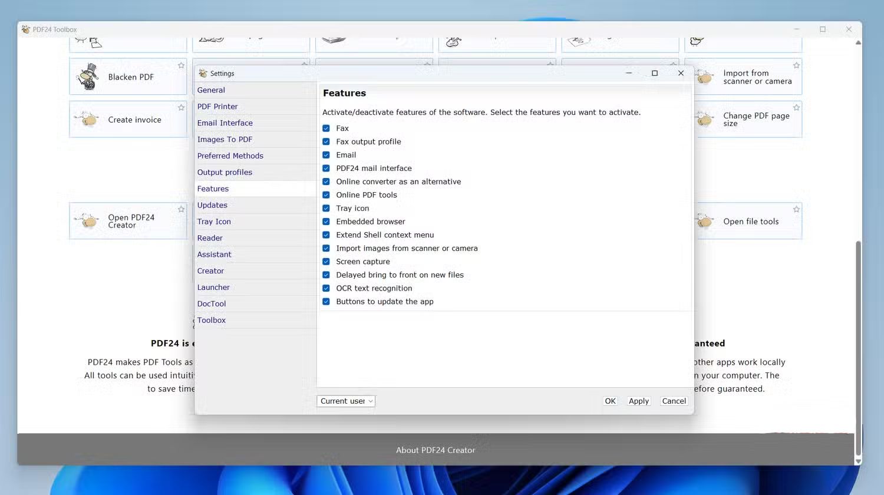Uncheck the Fax feature checkbox

click(x=326, y=128)
